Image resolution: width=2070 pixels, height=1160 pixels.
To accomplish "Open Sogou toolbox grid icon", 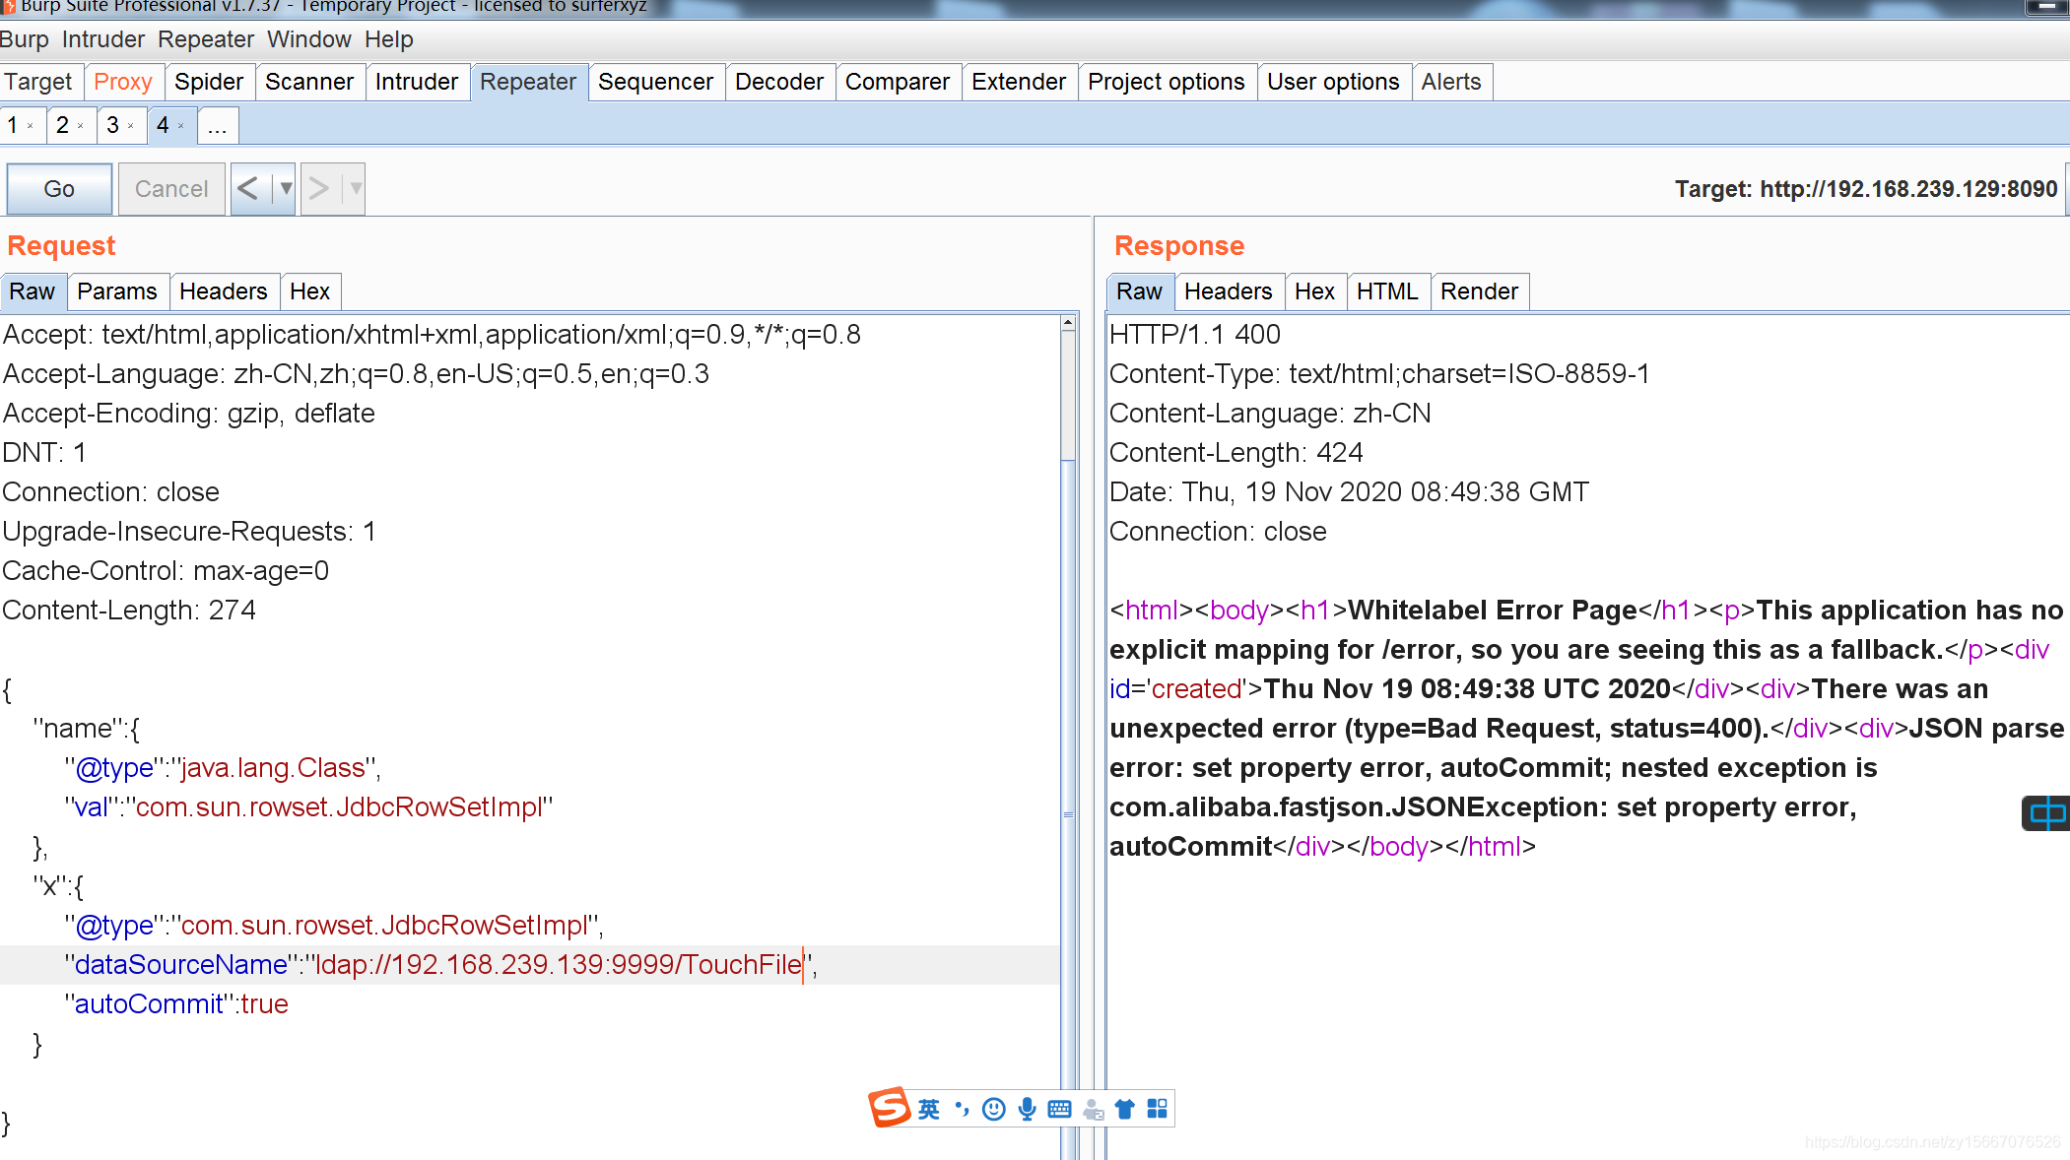I will 1158,1109.
